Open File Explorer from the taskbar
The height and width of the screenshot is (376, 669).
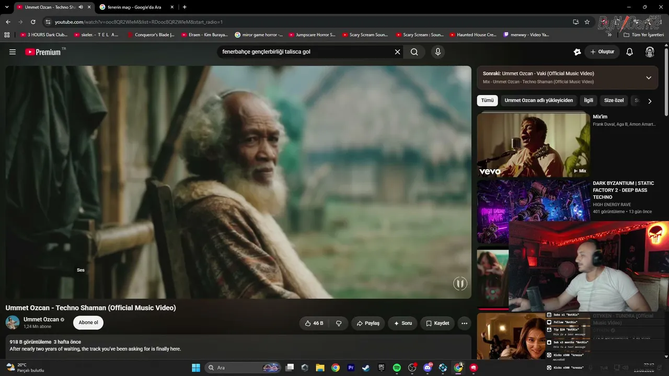[x=320, y=368]
